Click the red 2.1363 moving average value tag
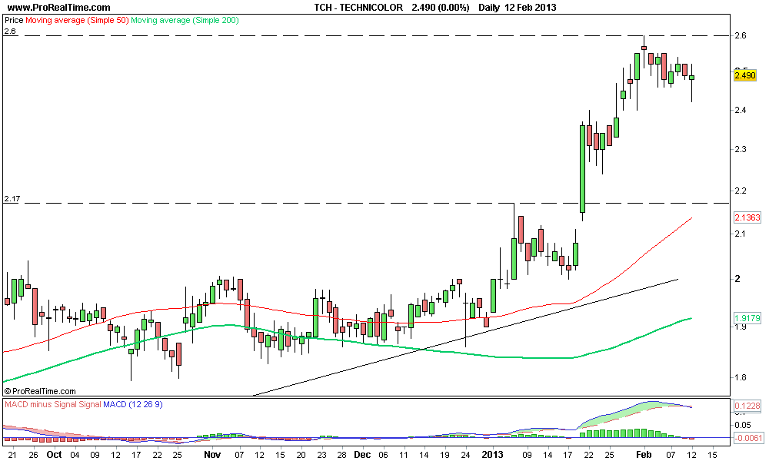 (747, 217)
